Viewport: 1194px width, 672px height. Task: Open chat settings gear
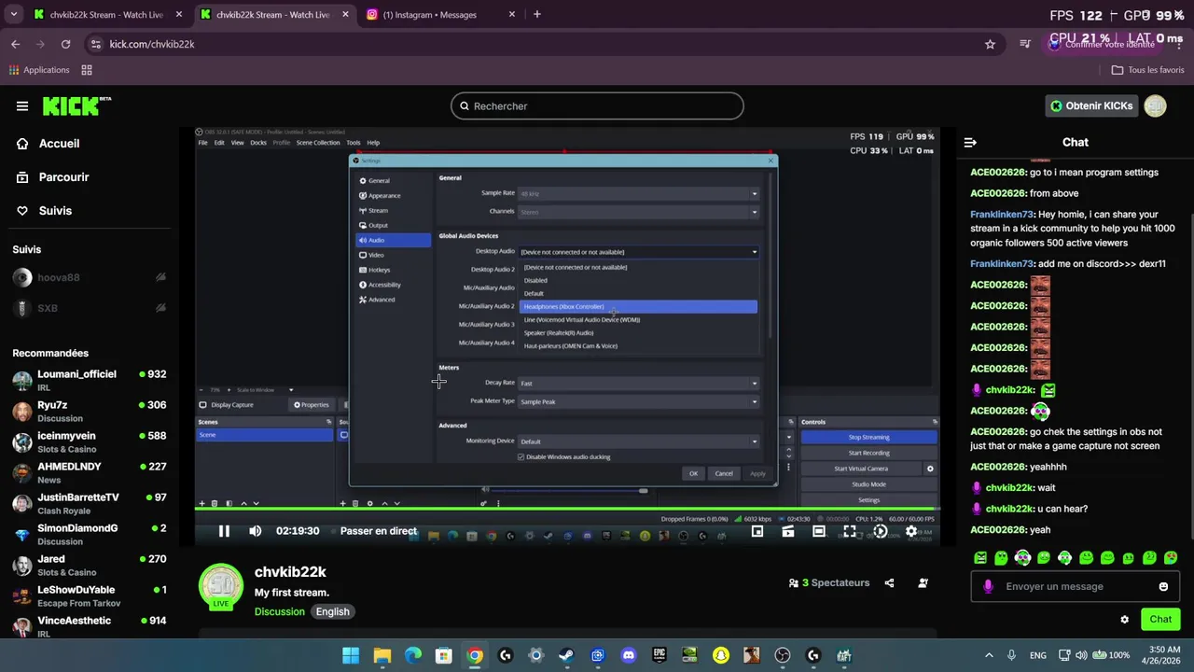[x=1124, y=619]
